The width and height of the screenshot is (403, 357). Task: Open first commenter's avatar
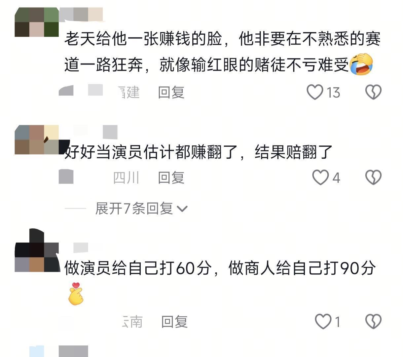(37, 22)
